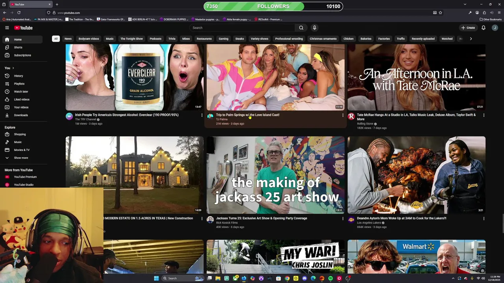Open Deandre Ayton's Mom video title
Screen dimensions: 504x283
[402, 219]
